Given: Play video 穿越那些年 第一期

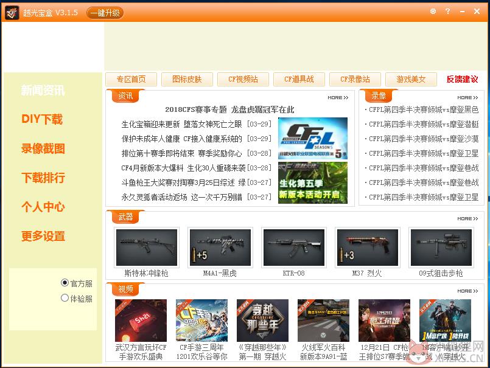Looking at the screenshot, I should coord(263,321).
